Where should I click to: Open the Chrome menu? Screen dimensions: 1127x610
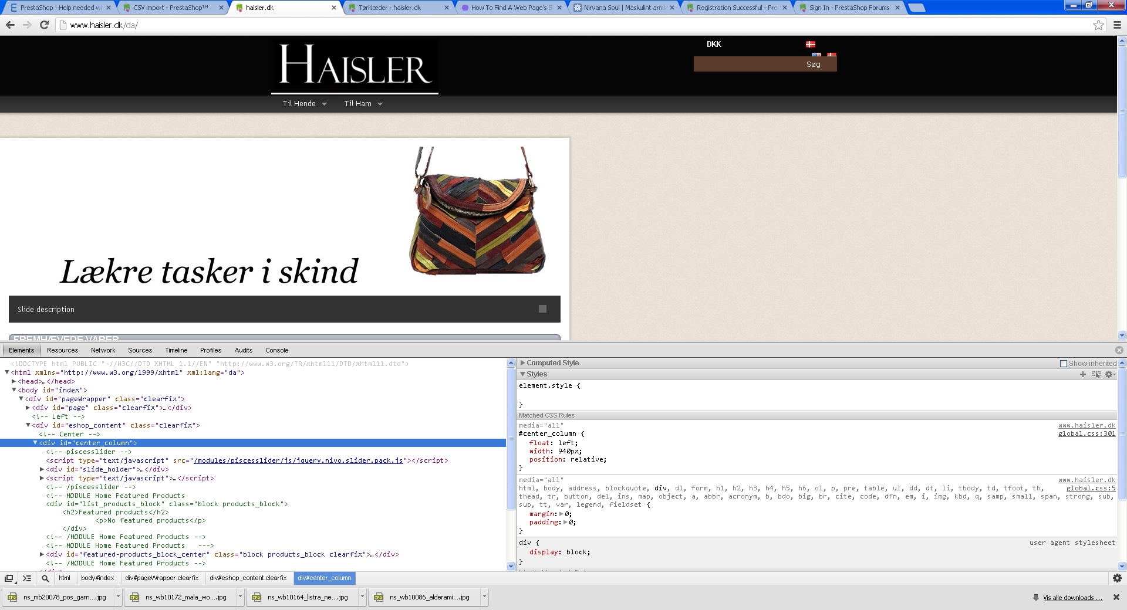coord(1117,25)
